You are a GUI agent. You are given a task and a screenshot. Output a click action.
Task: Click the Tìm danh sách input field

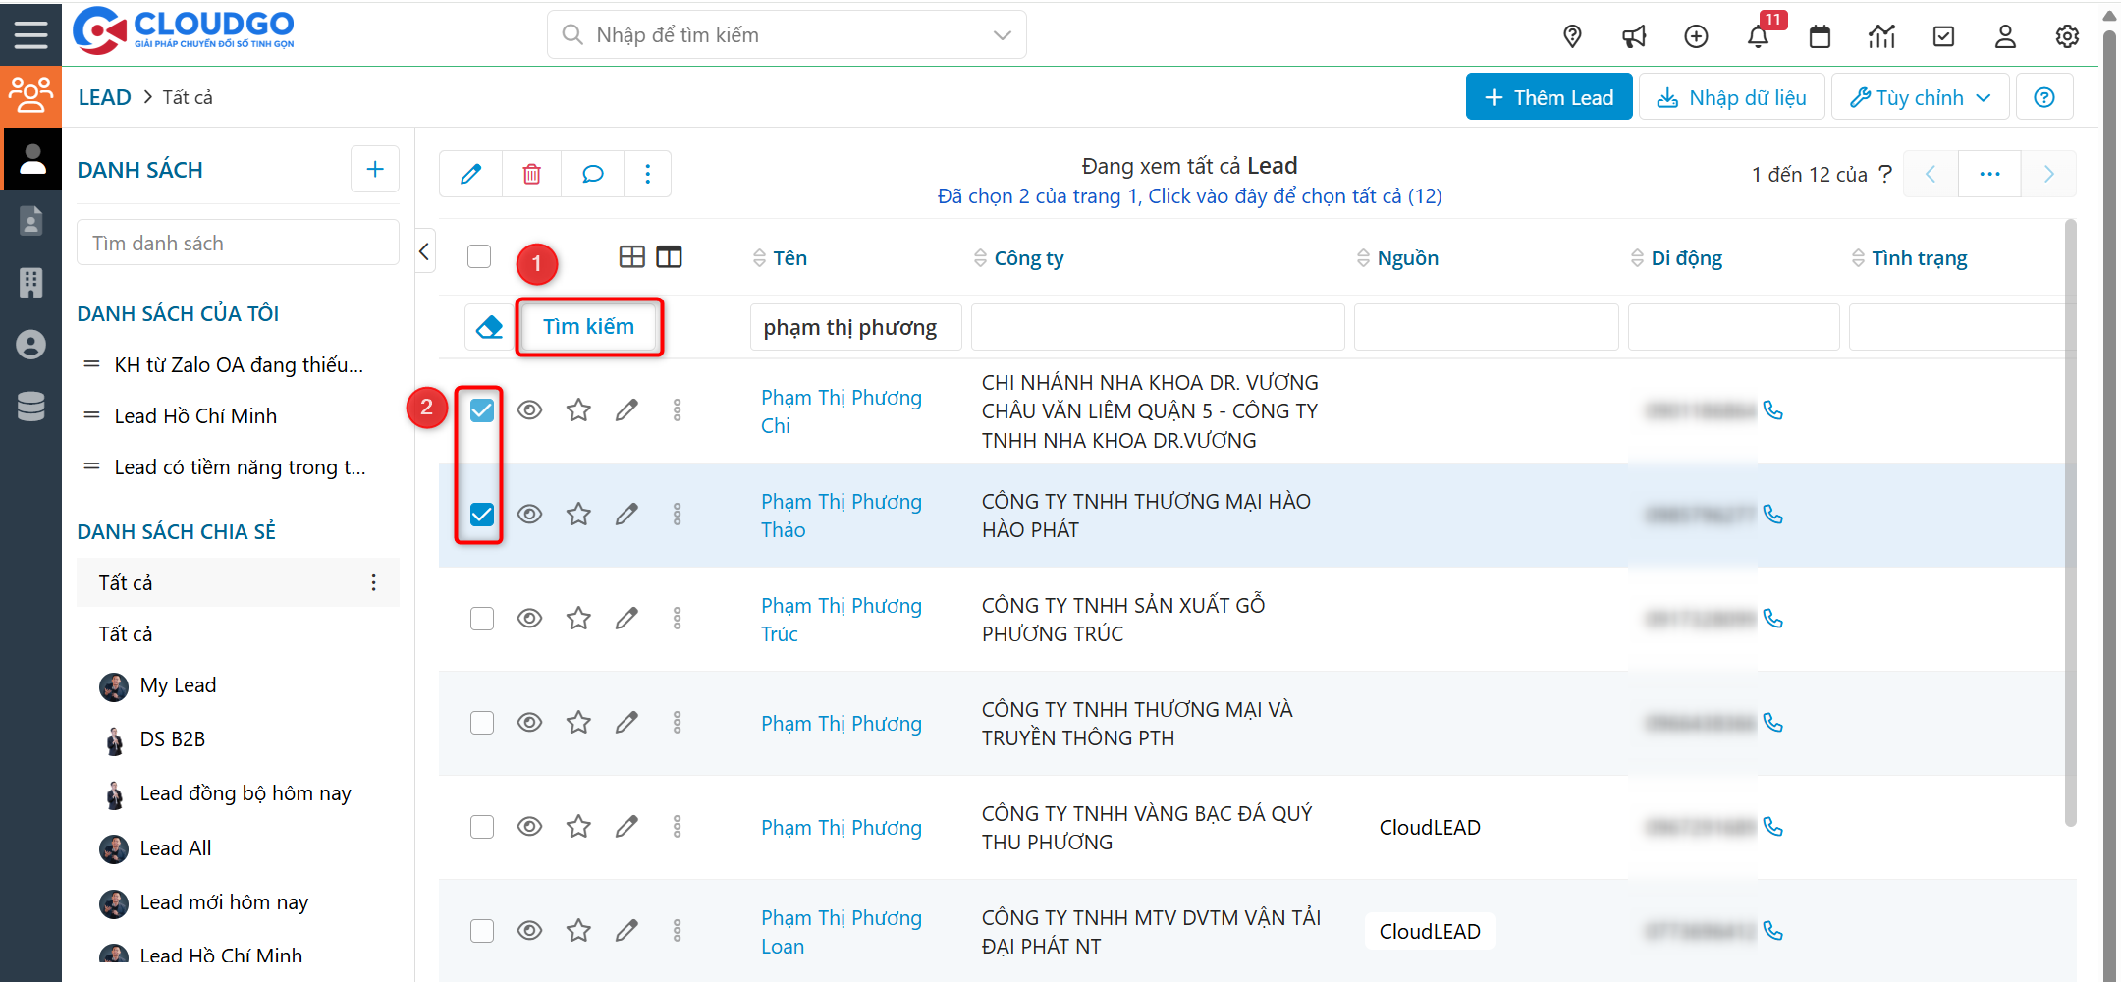pos(238,243)
